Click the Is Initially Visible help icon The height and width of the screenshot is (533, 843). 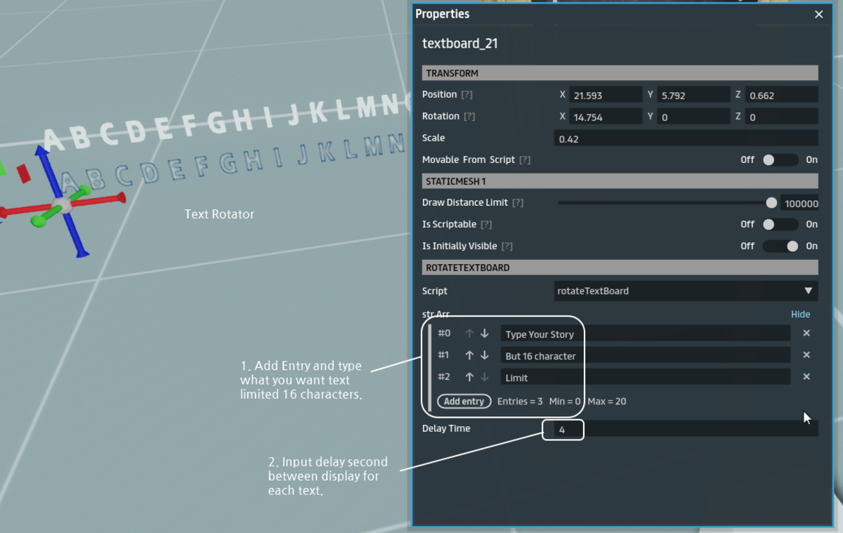tap(506, 246)
